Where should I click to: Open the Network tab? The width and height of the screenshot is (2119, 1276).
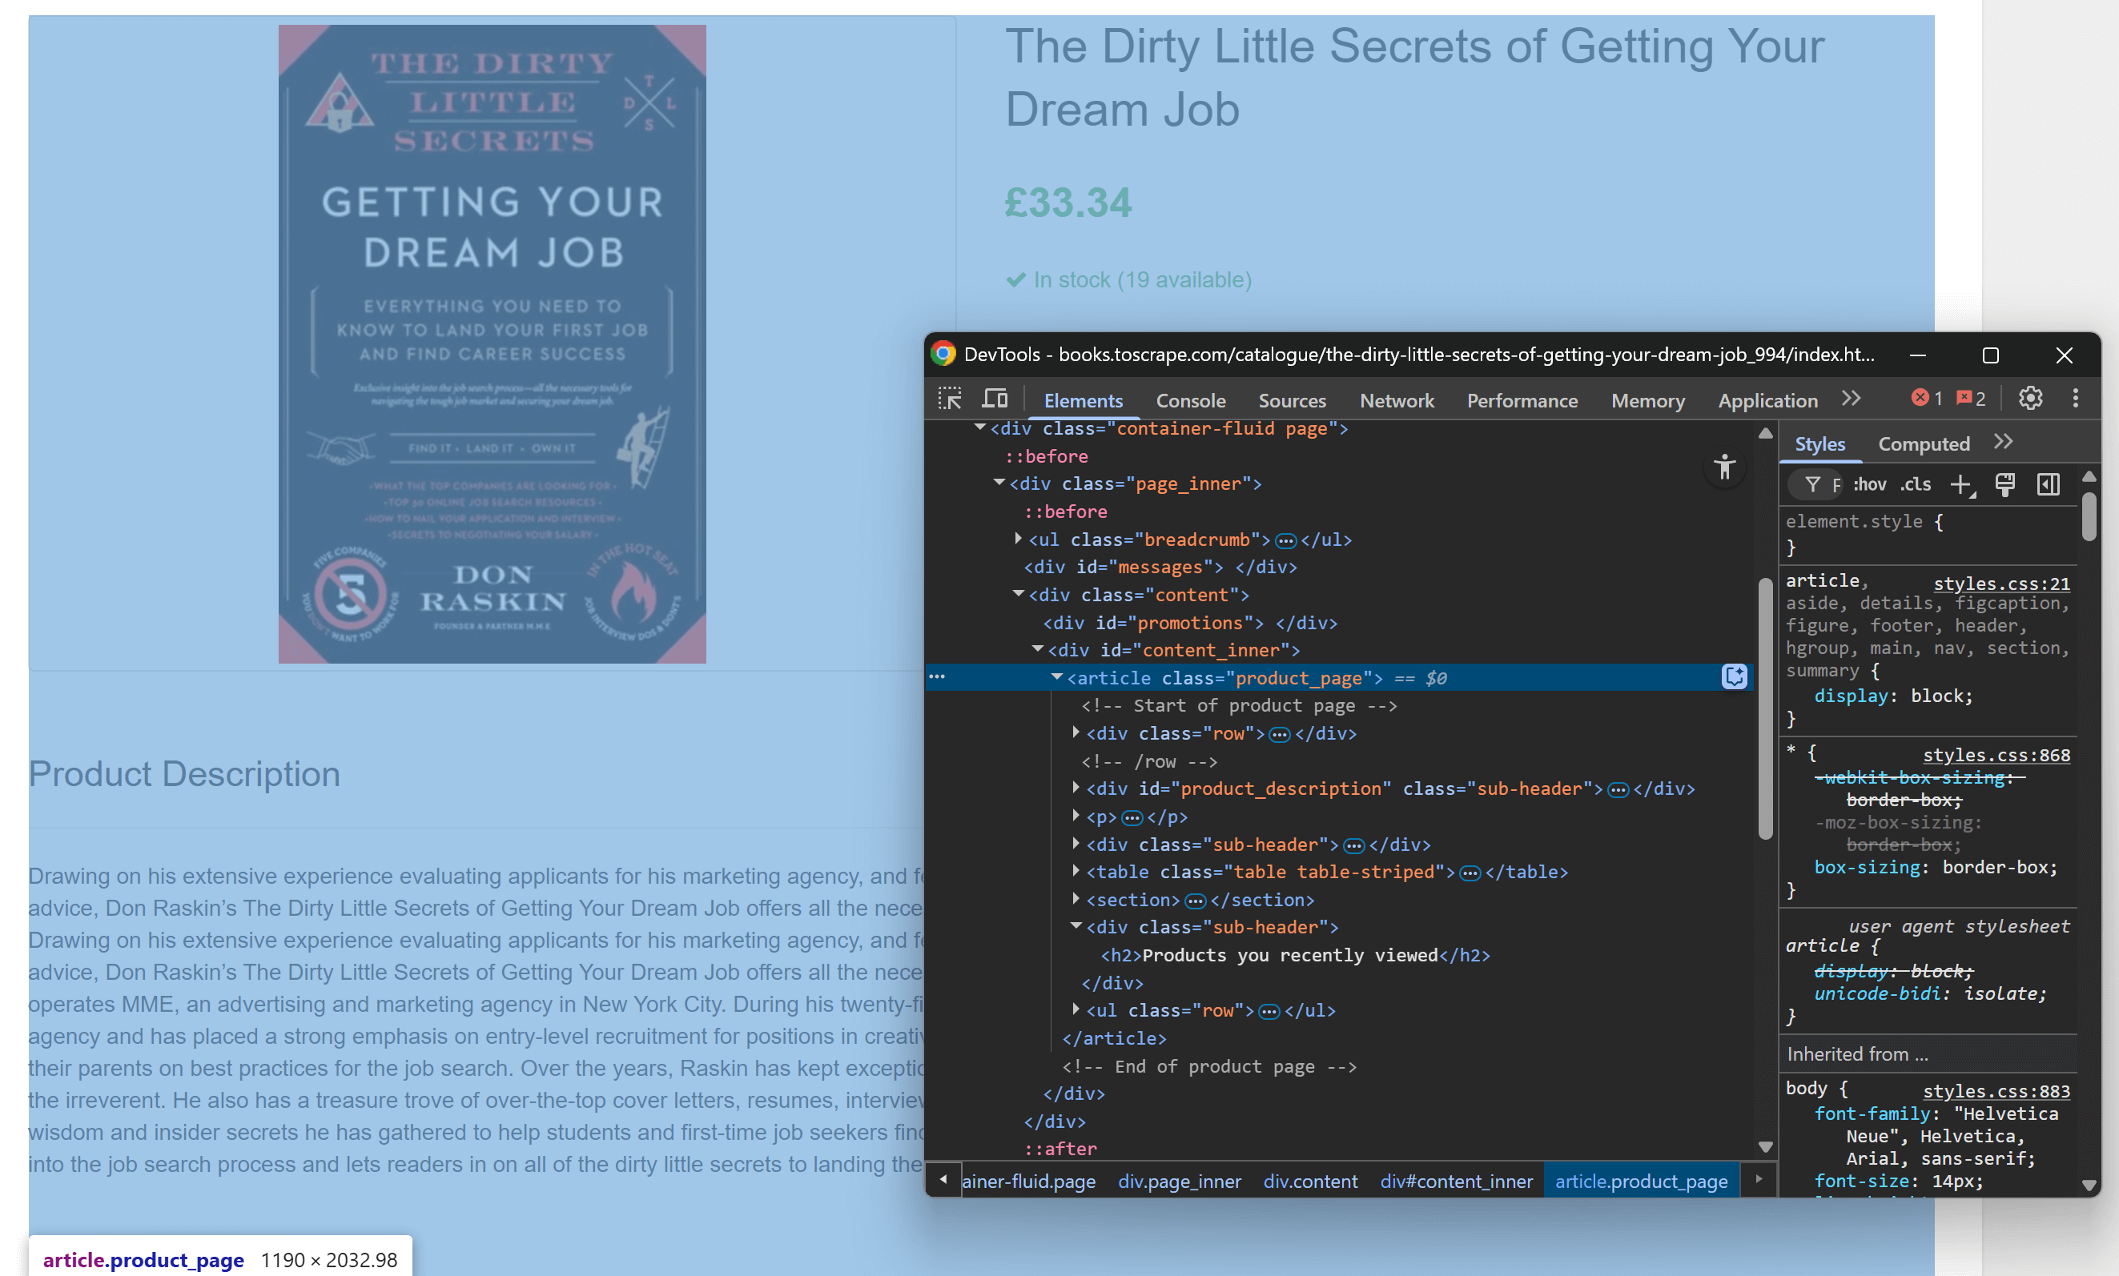click(1397, 401)
